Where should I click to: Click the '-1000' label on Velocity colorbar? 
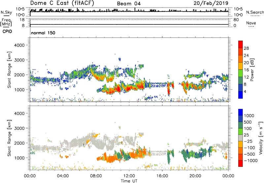tap(251, 161)
